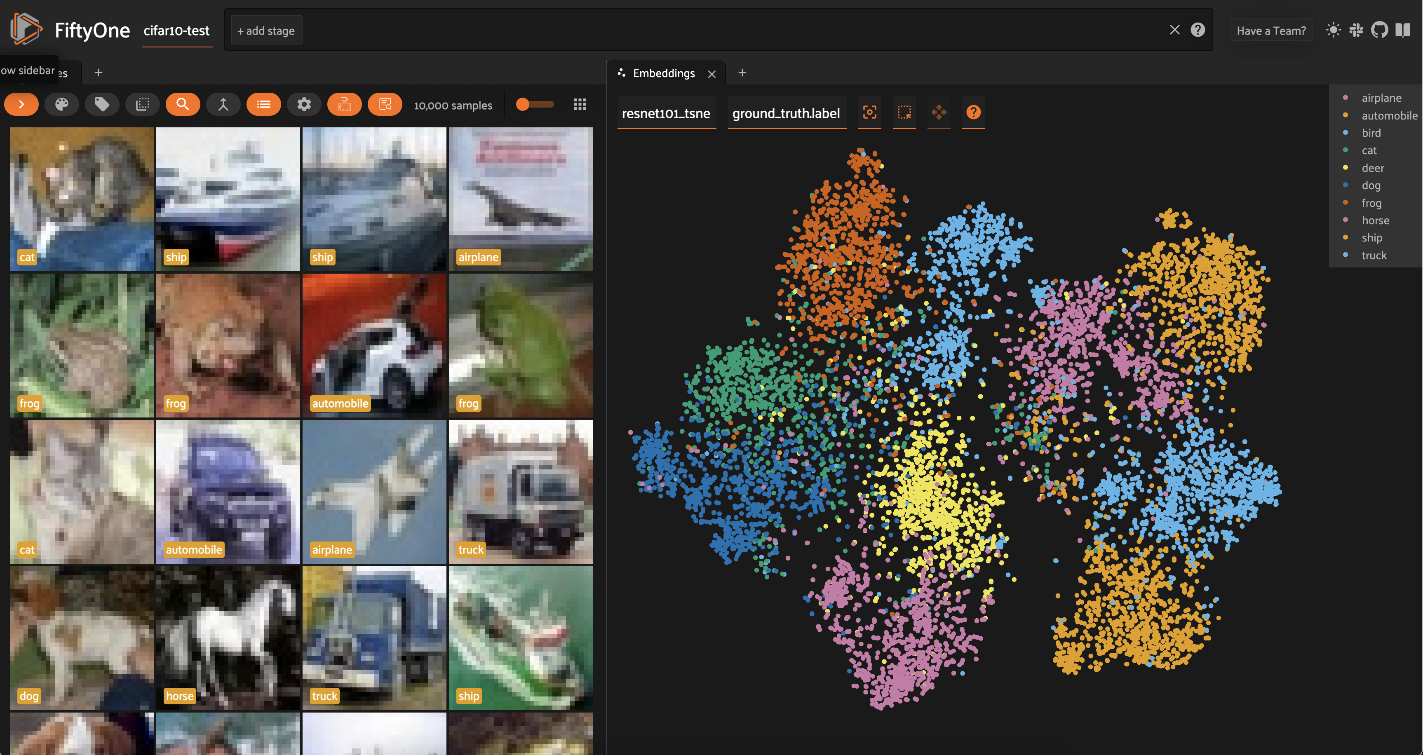
Task: Click the add stage button
Action: [266, 31]
